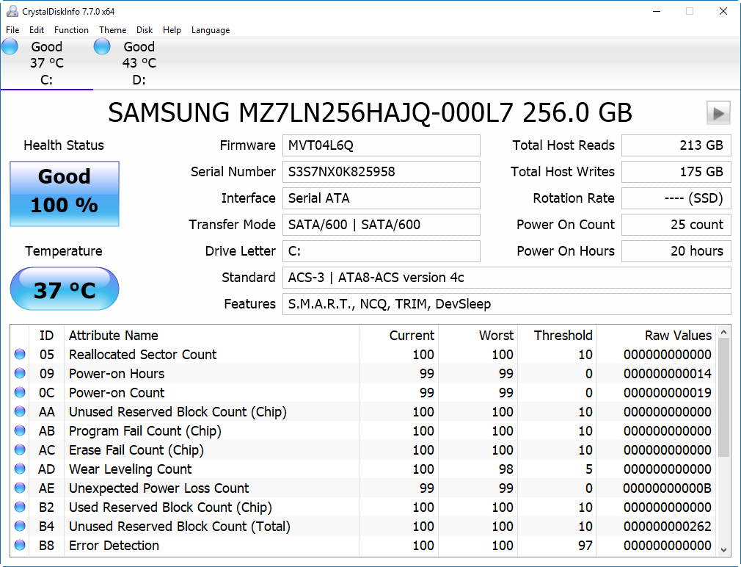Switch to the C: disk tab at 37 °C

[x=47, y=63]
